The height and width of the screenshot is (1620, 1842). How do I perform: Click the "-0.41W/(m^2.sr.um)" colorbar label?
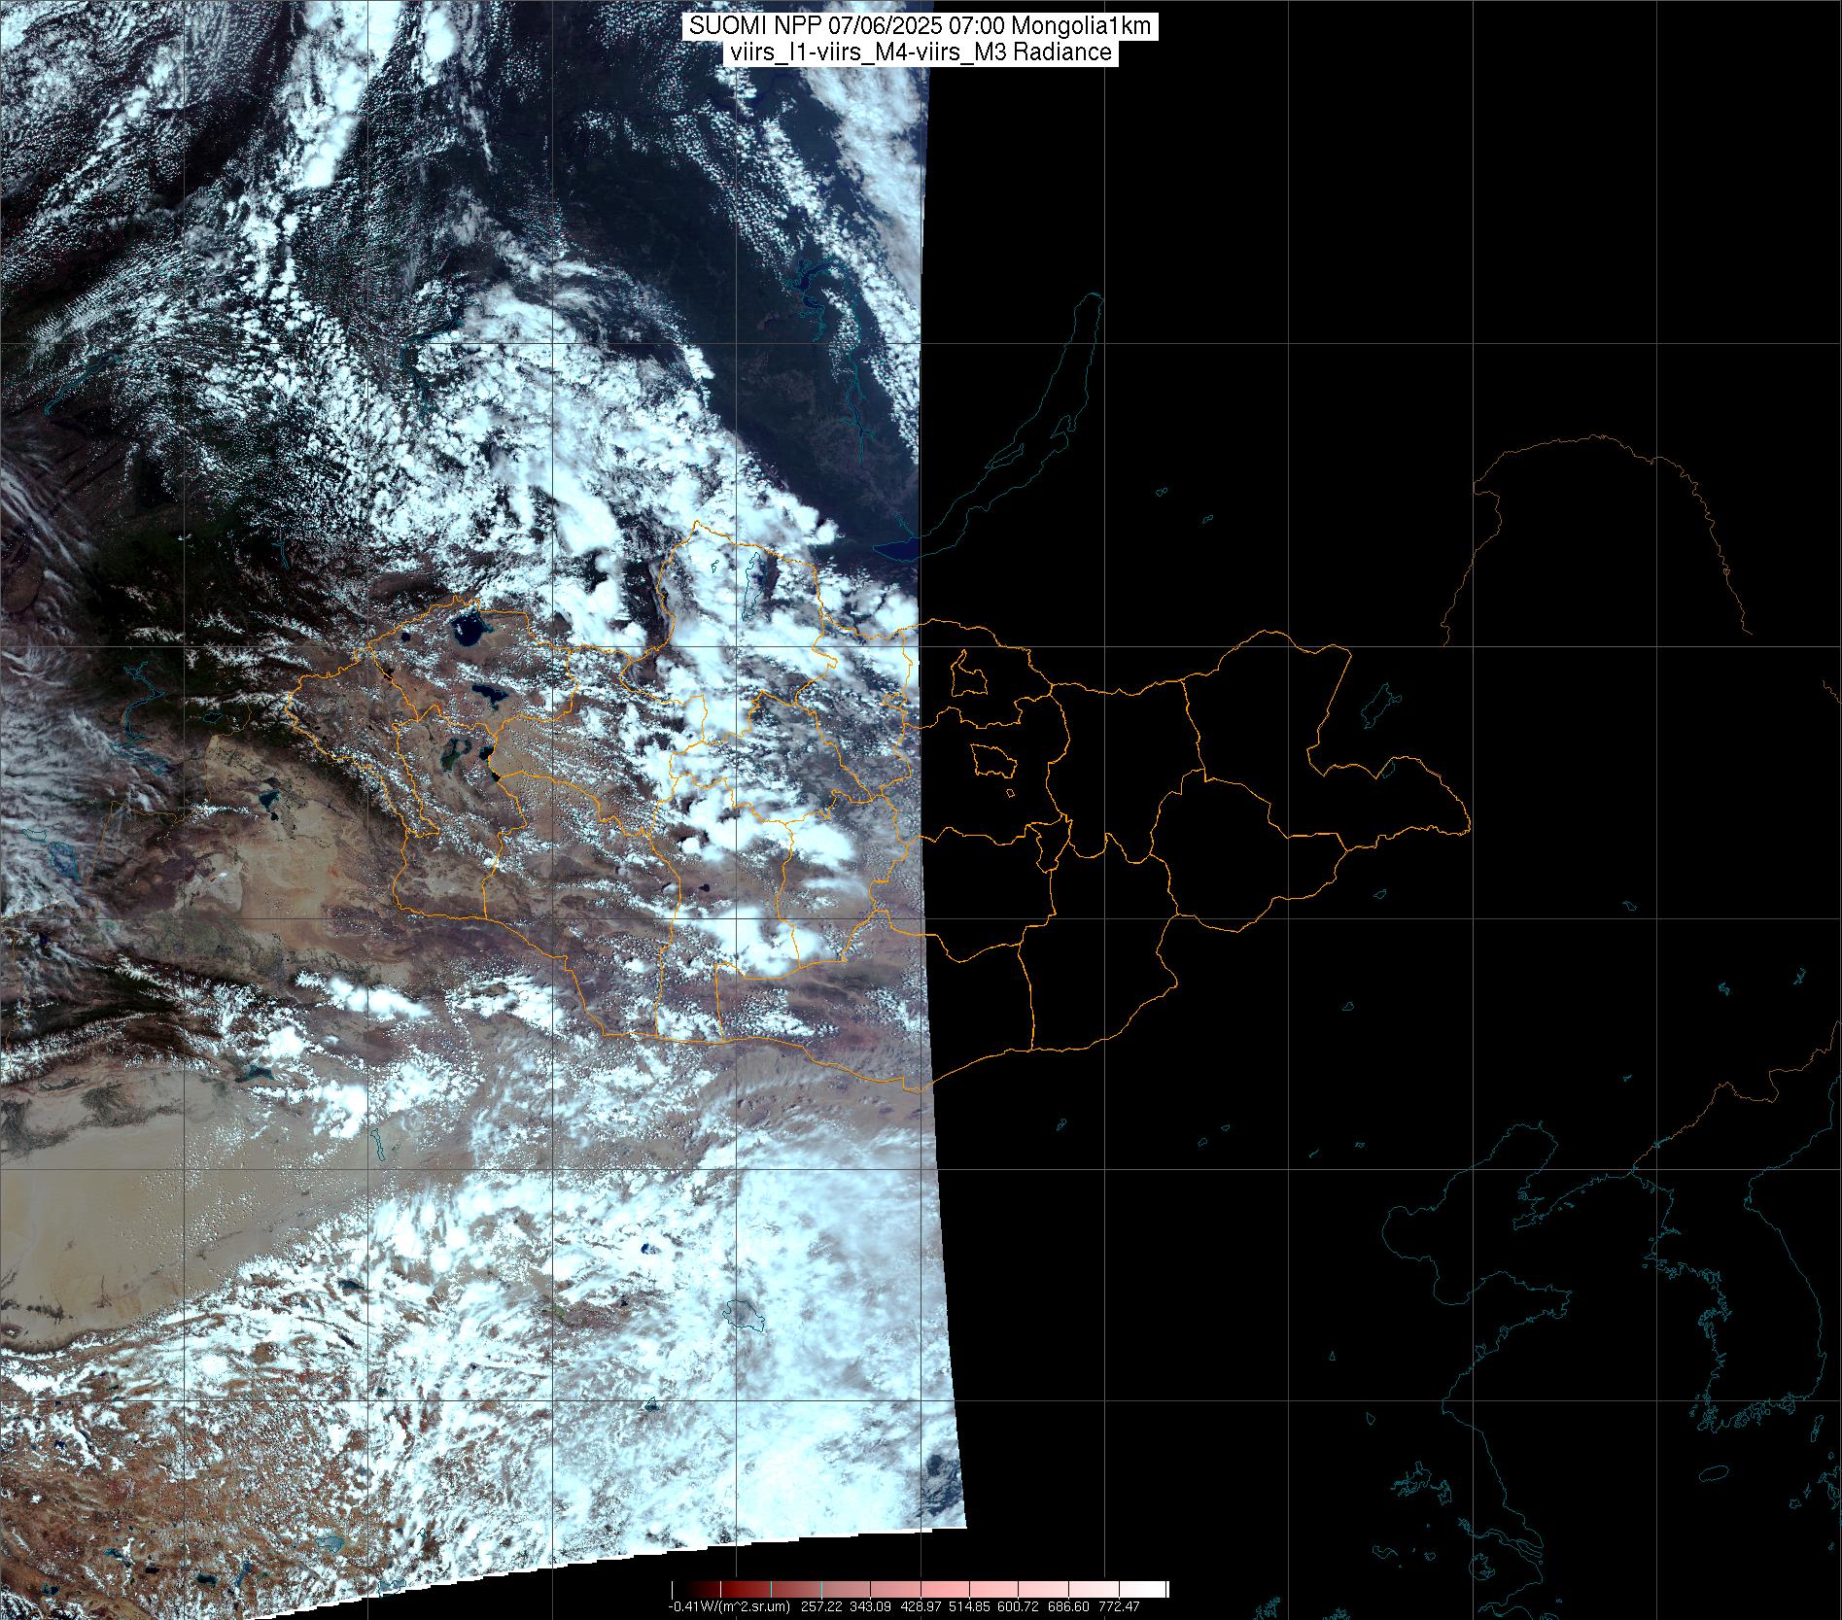pyautogui.click(x=729, y=1606)
